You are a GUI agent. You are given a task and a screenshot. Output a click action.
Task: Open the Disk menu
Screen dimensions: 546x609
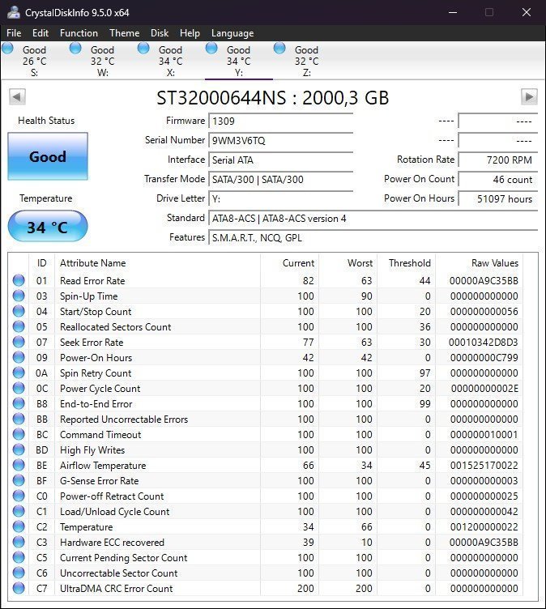click(160, 33)
